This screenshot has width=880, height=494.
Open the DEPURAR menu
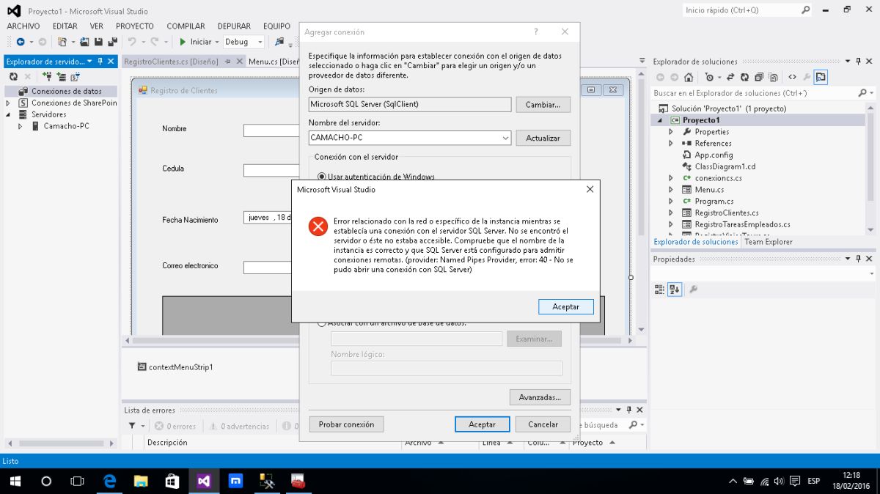coord(234,26)
